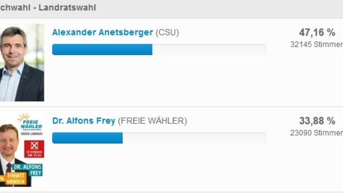343x193 pixels.
Task: Click the (FREIE WÄHLER) party label
Action: 152,121
